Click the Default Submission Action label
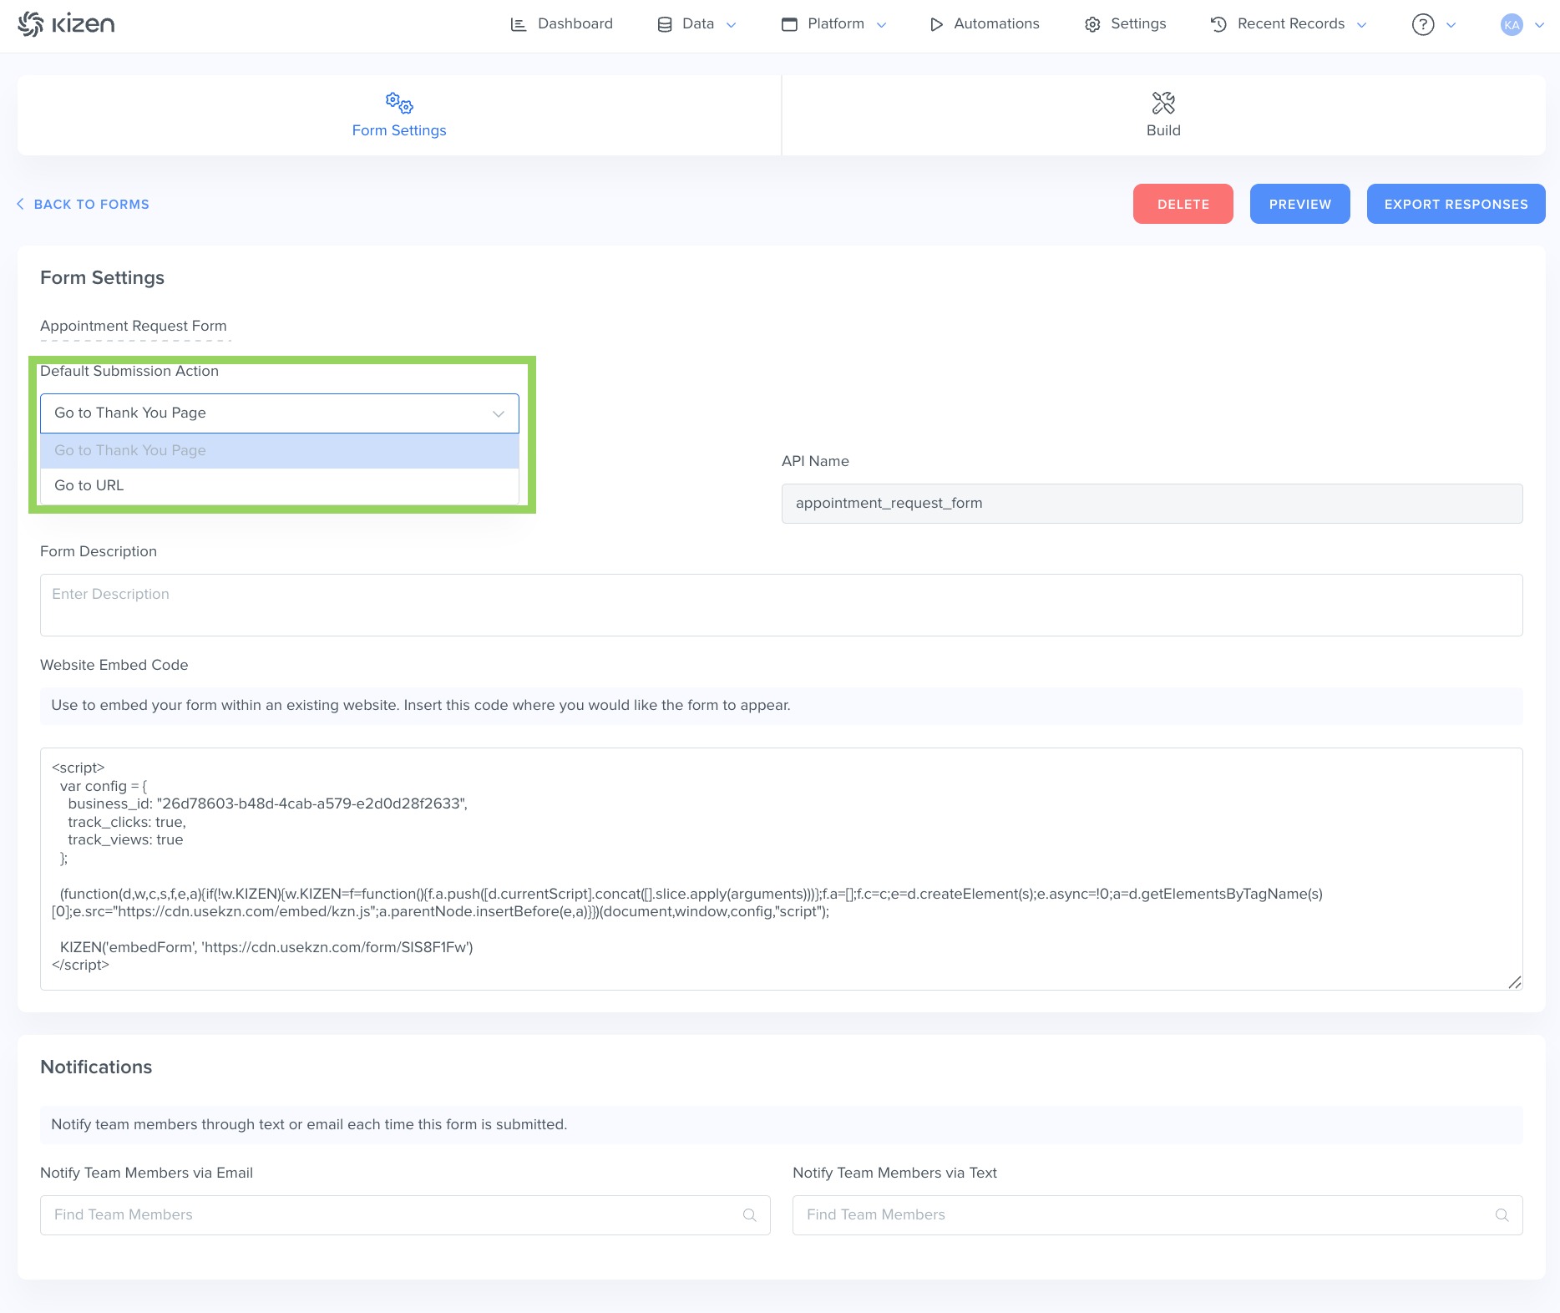The height and width of the screenshot is (1313, 1560). click(x=129, y=371)
